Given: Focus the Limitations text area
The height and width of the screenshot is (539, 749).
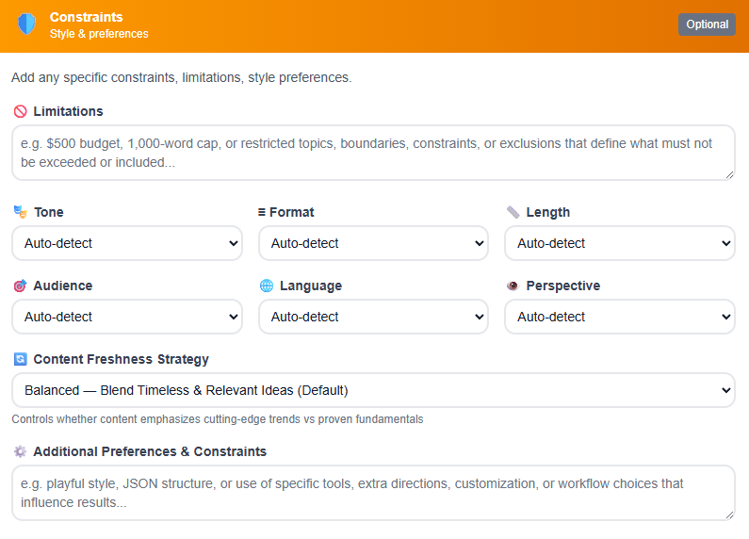Looking at the screenshot, I should [373, 153].
